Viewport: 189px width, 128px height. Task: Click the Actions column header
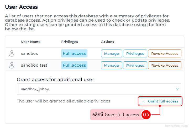pos(108,42)
